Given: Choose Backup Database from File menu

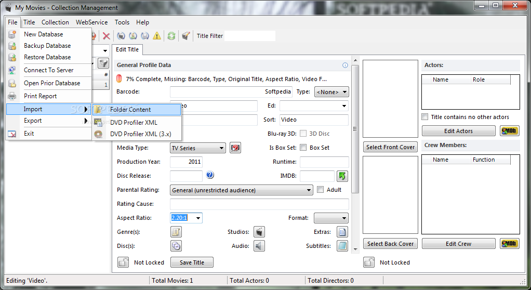Looking at the screenshot, I should (x=49, y=46).
